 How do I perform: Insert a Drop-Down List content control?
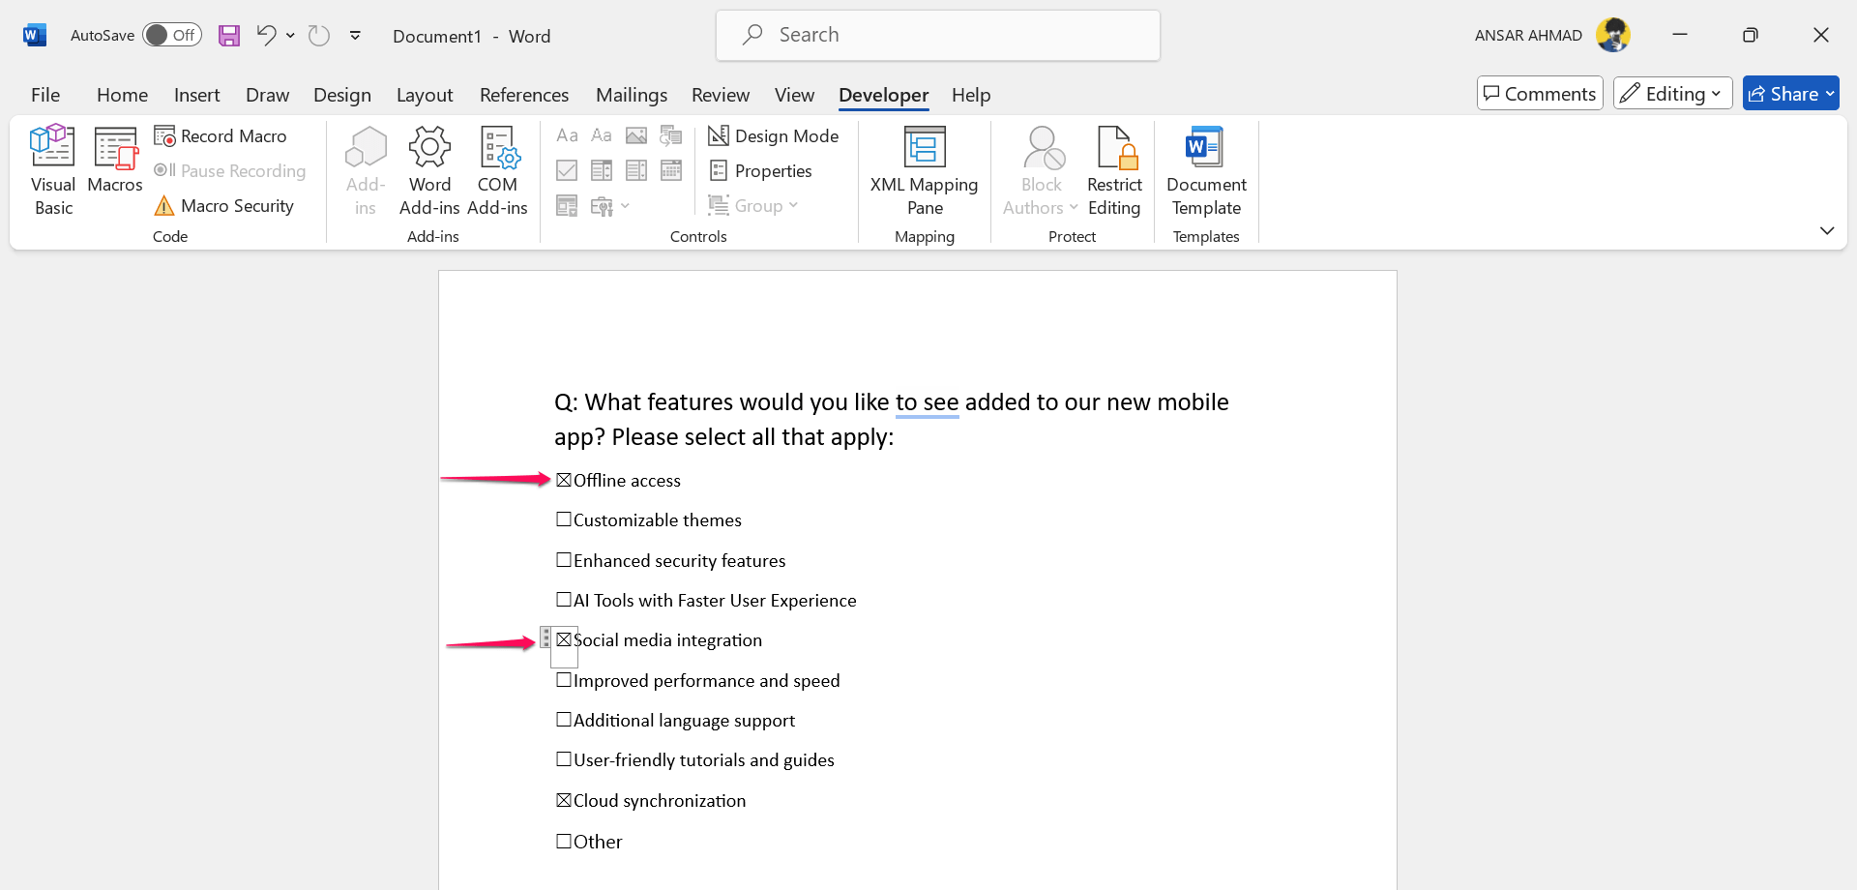pyautogui.click(x=636, y=170)
